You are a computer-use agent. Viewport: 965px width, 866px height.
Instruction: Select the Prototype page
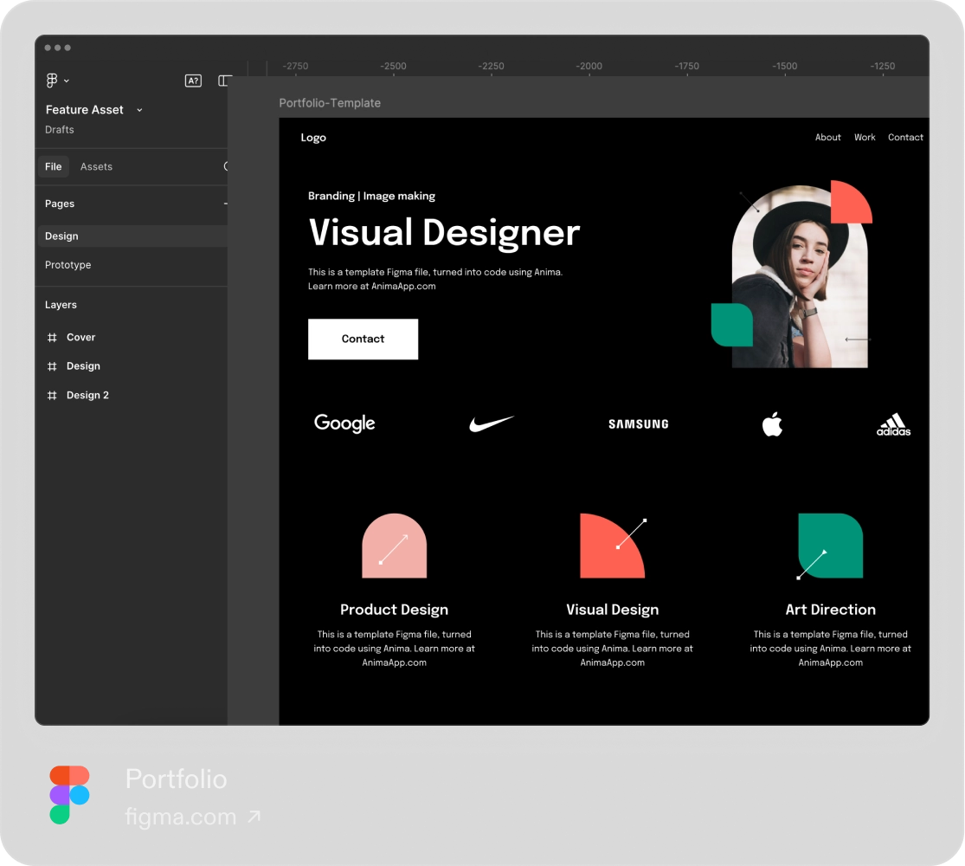click(x=68, y=265)
